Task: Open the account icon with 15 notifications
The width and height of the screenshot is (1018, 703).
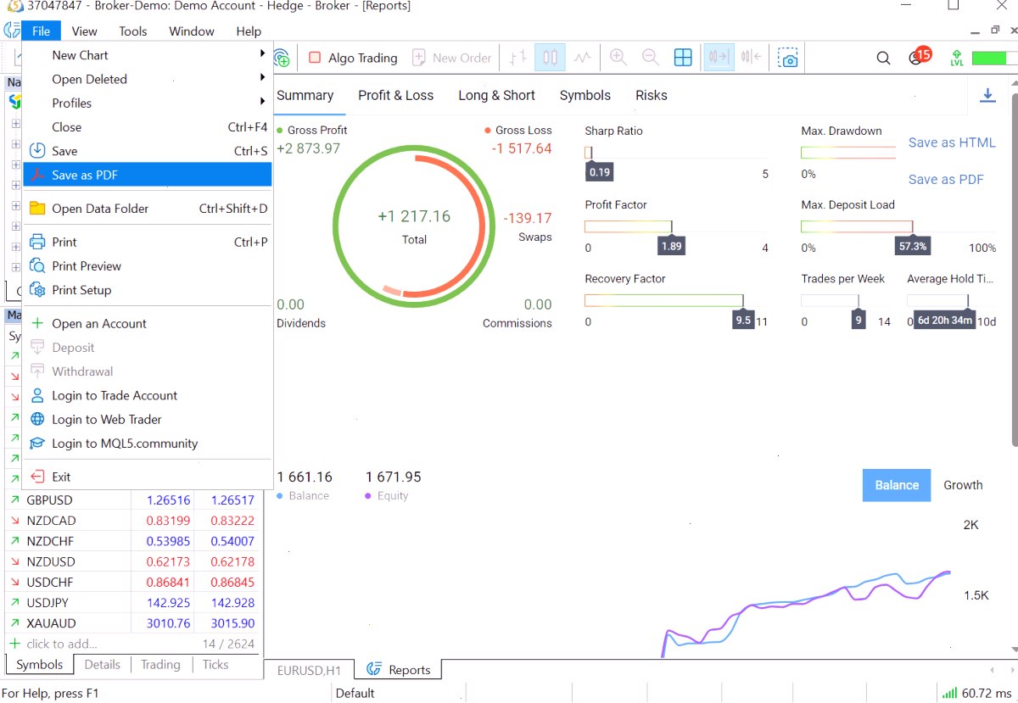Action: coord(919,57)
